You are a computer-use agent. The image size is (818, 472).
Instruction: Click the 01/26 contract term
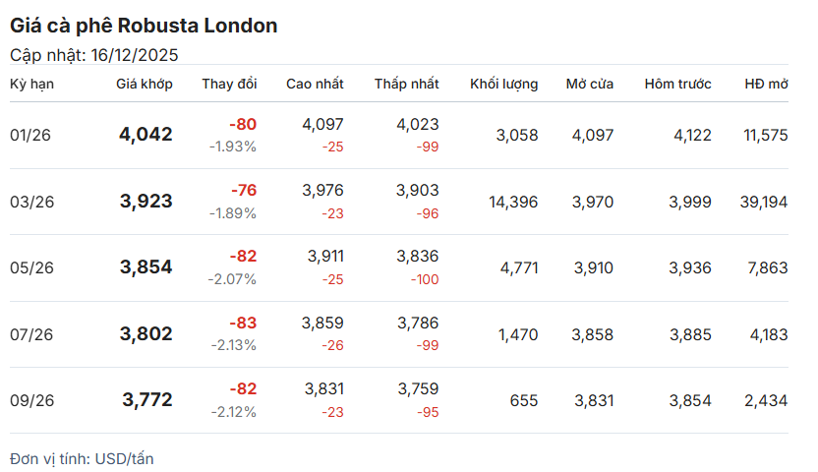[30, 135]
